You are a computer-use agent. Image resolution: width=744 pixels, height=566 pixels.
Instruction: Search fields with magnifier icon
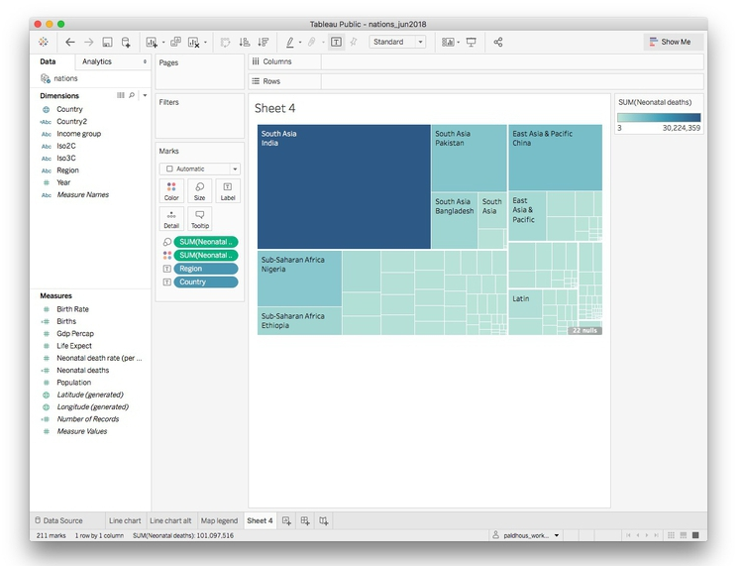pos(132,95)
